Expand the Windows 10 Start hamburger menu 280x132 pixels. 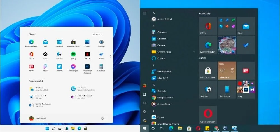144,13
